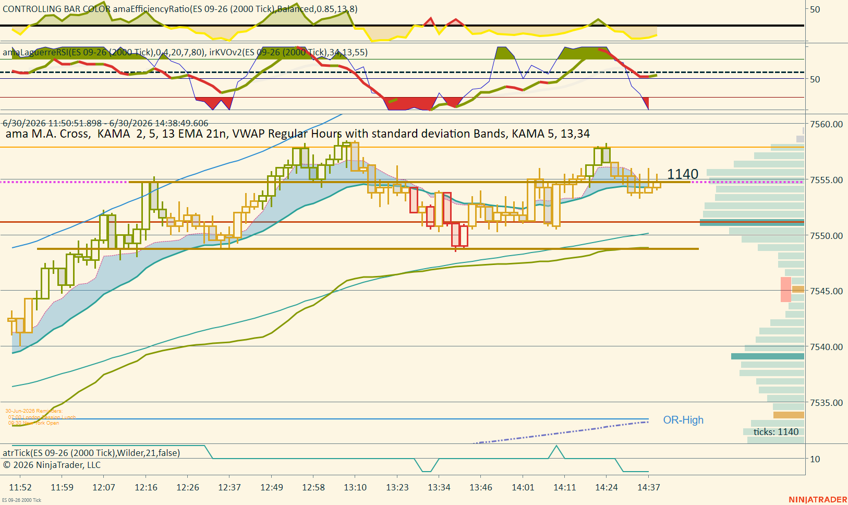Click the 12:58 time axis label

pyautogui.click(x=313, y=487)
